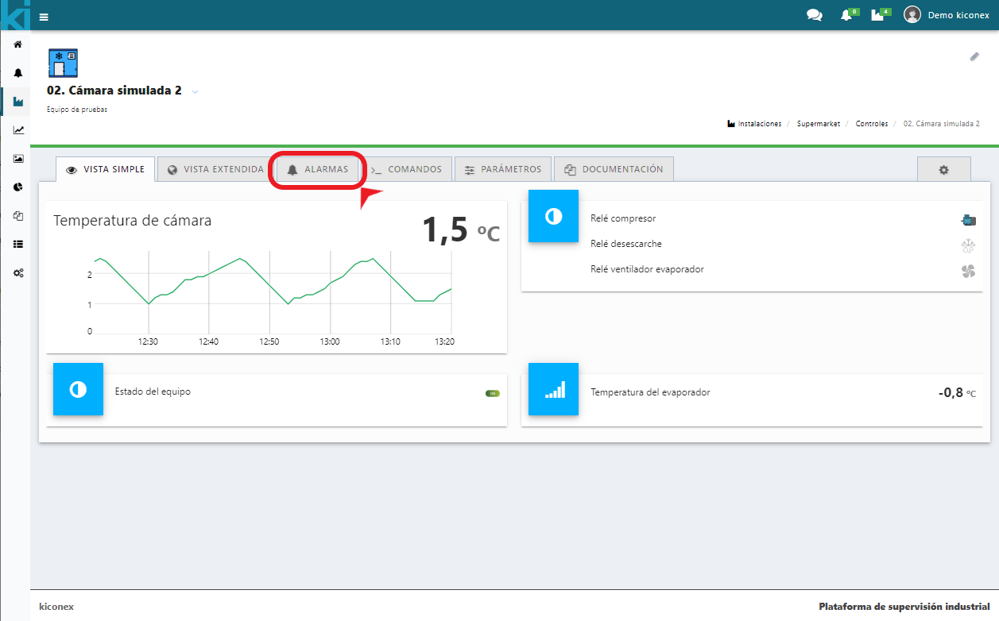
Task: Click the gears settings icon in sidebar
Action: (x=17, y=272)
